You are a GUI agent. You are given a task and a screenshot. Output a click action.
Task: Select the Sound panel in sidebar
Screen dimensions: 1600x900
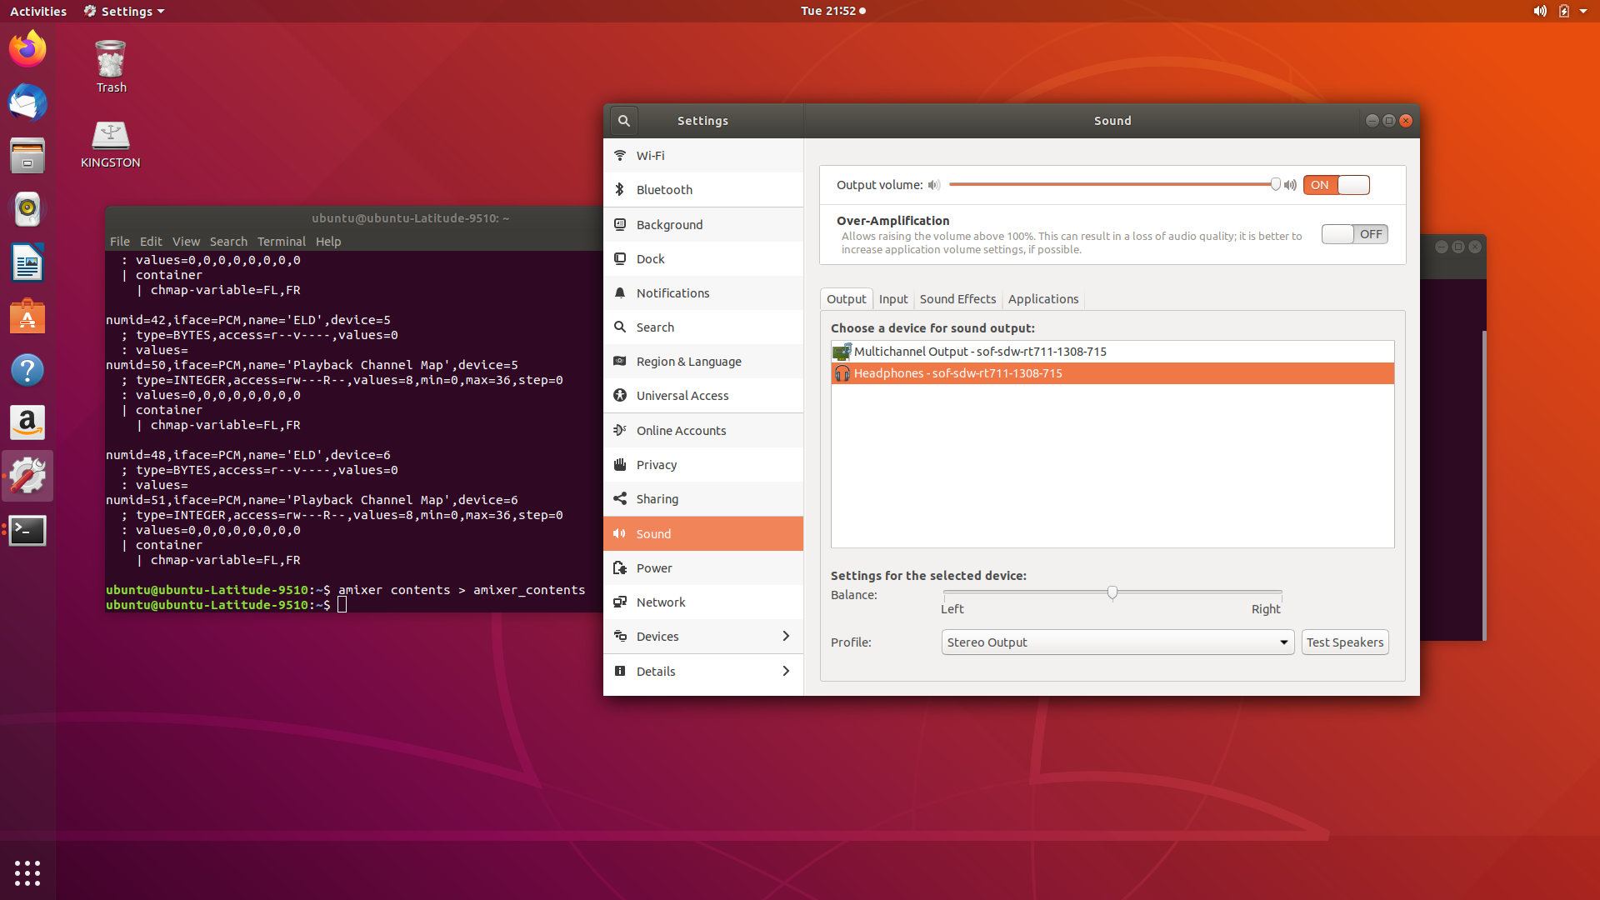703,534
